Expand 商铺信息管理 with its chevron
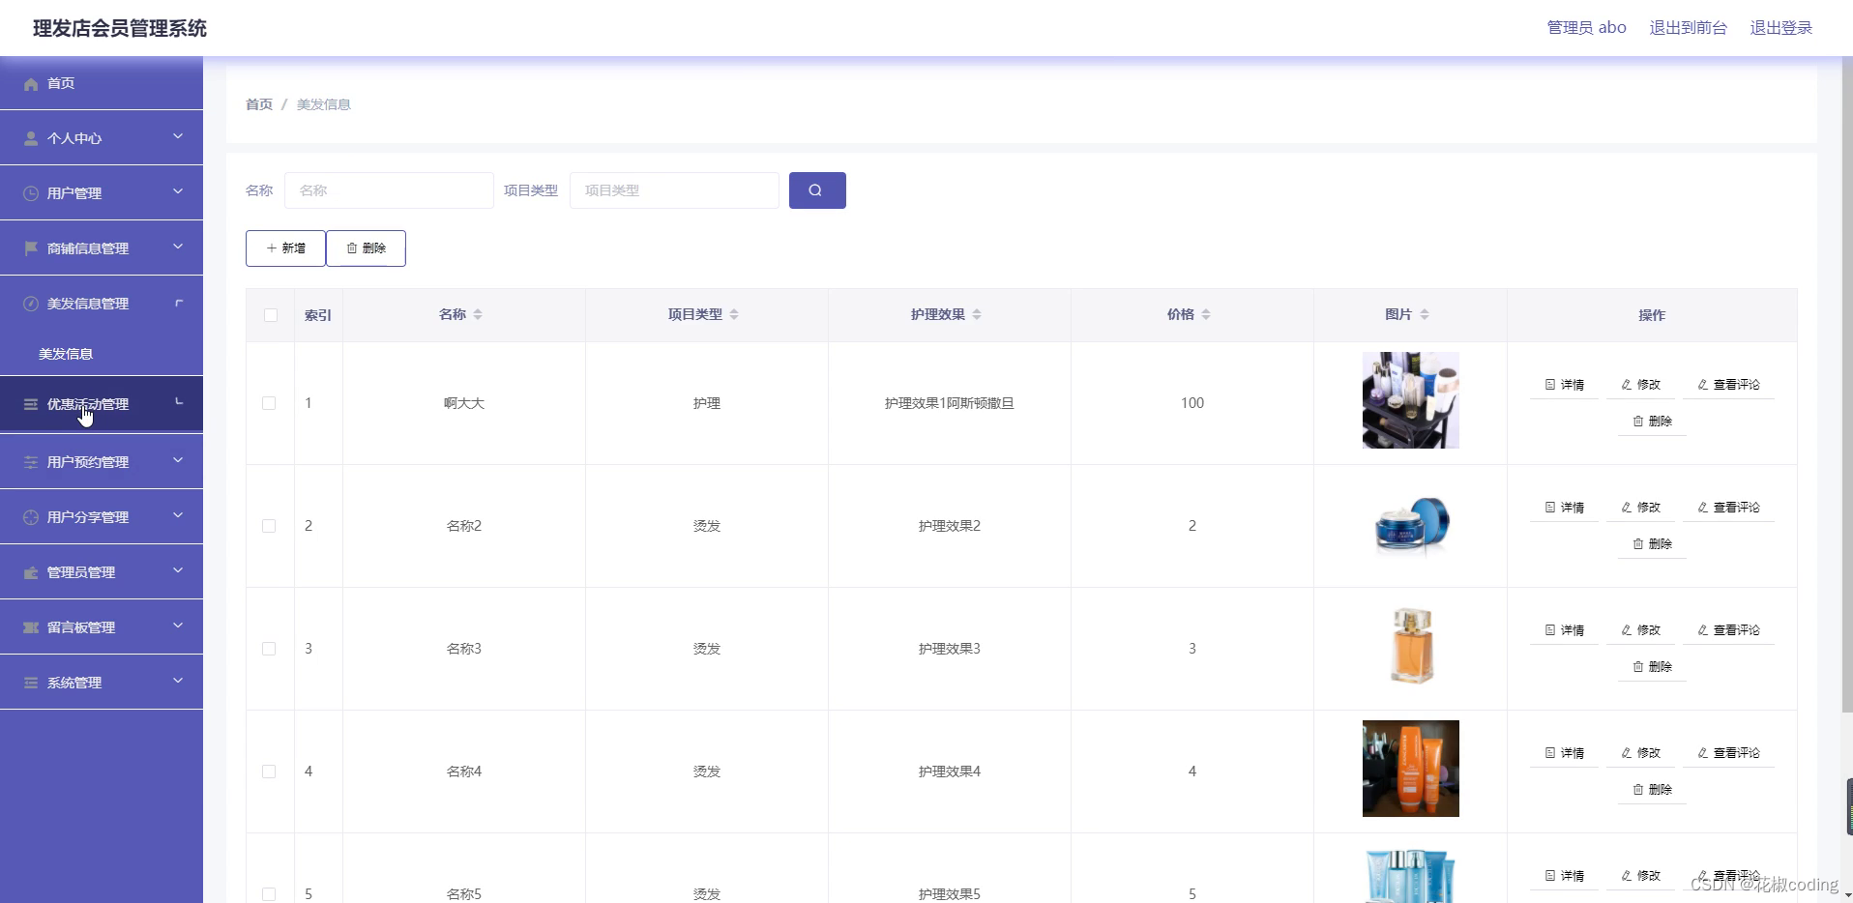 178,247
